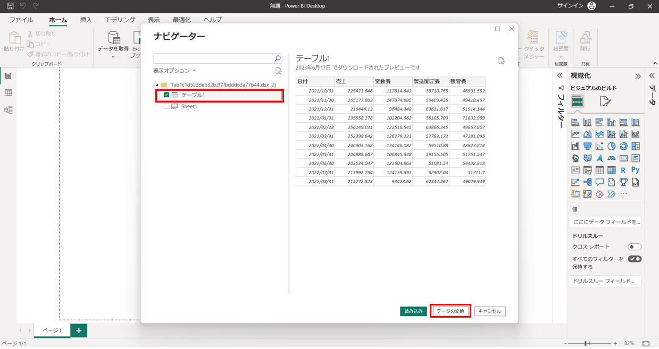Click the zoom in plus button
Screen dimensions: 659x349
(615, 344)
